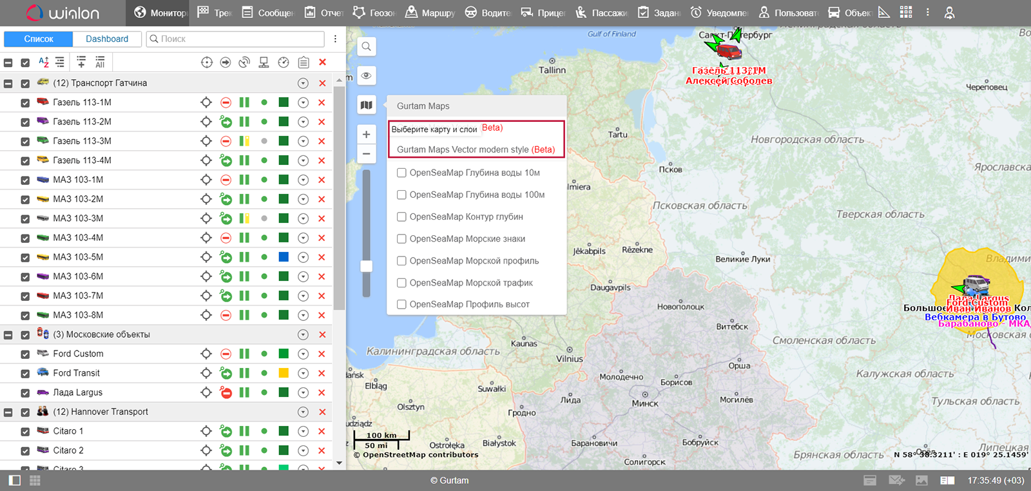Open the Треки menu item
The height and width of the screenshot is (491, 1031).
(215, 12)
